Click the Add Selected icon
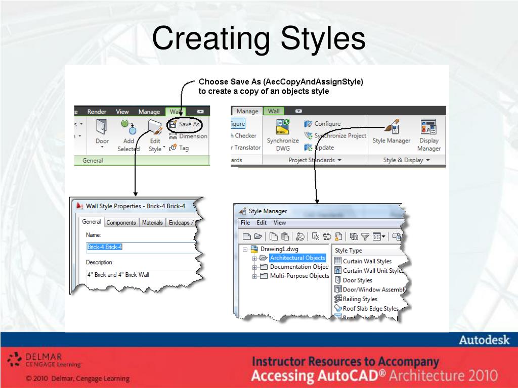Viewport: 518px width, 388px height. (128, 127)
